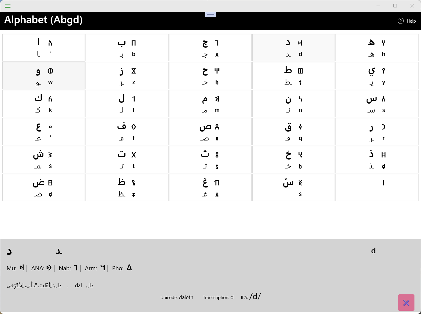Choose the letter tile transcribed w
Image resolution: width=421 pixels, height=314 pixels.
click(44, 76)
